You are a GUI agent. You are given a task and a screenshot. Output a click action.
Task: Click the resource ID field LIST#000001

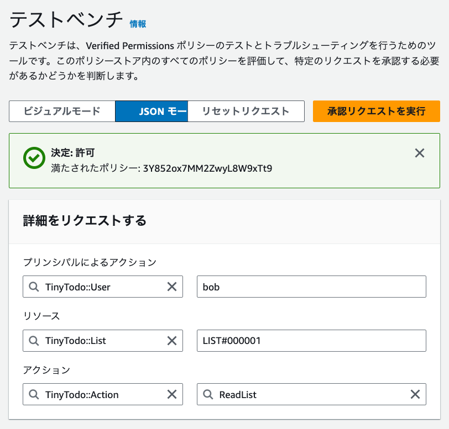311,341
